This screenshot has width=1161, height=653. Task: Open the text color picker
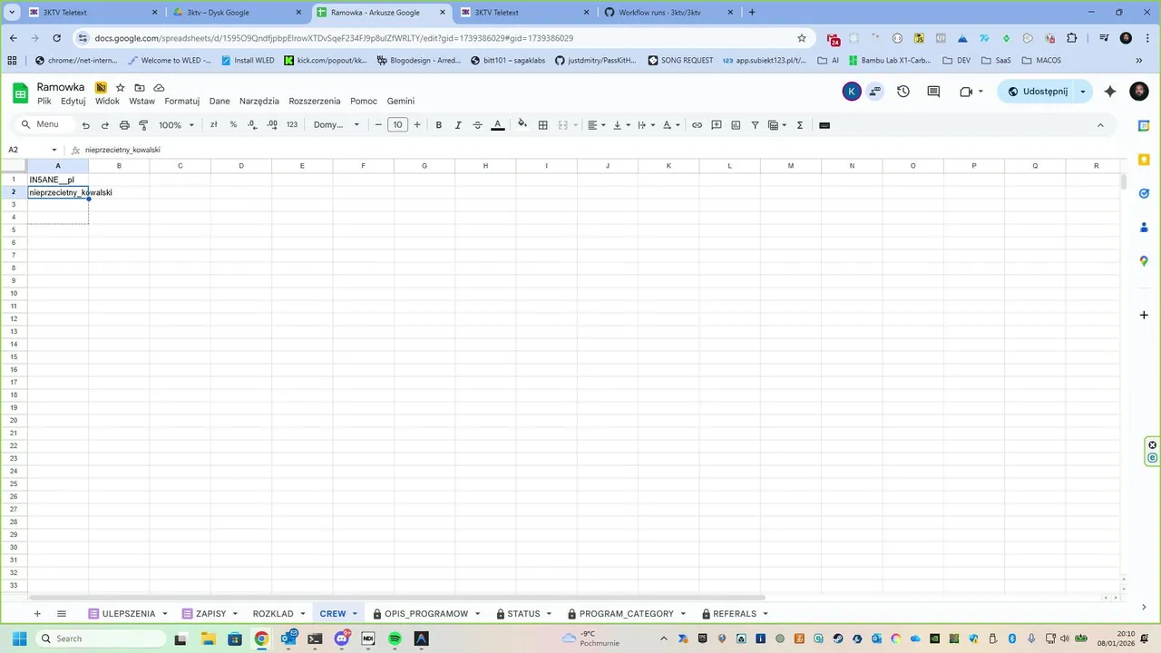pyautogui.click(x=498, y=125)
